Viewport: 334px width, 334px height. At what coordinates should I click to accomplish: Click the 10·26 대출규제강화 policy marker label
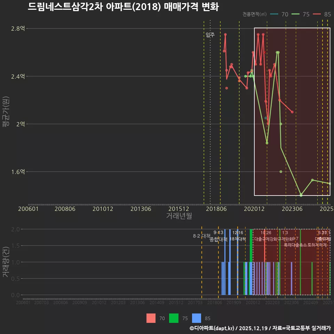point(266,236)
